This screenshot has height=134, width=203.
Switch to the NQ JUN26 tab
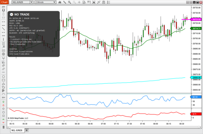17,130
